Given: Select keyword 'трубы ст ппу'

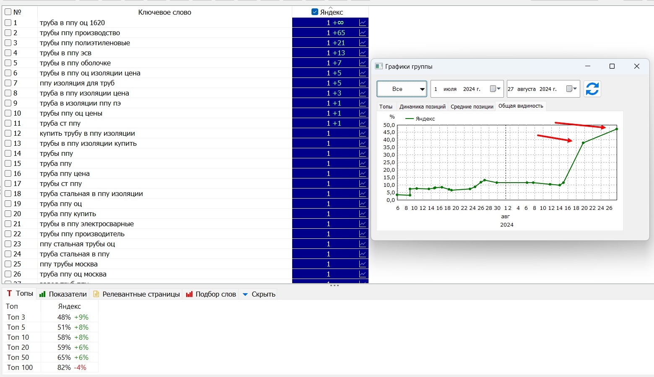Looking at the screenshot, I should coord(61,183).
